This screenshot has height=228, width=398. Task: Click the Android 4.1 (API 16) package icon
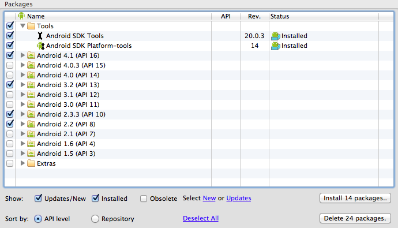click(x=31, y=55)
